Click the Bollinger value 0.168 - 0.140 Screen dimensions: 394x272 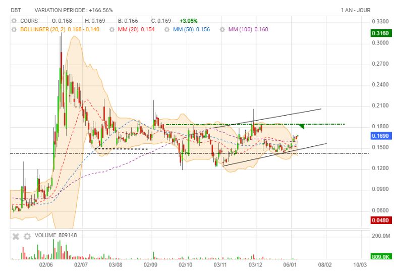(83, 29)
